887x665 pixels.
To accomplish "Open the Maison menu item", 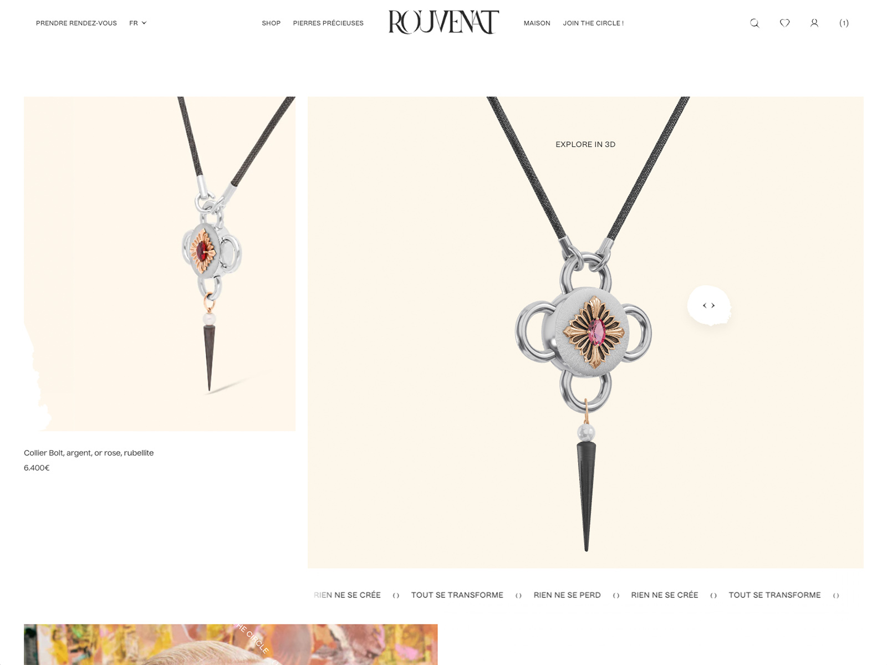I will (537, 23).
